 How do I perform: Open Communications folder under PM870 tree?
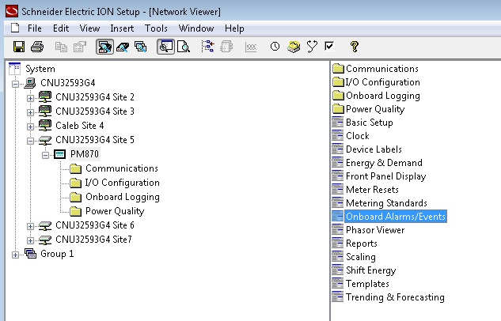click(122, 168)
